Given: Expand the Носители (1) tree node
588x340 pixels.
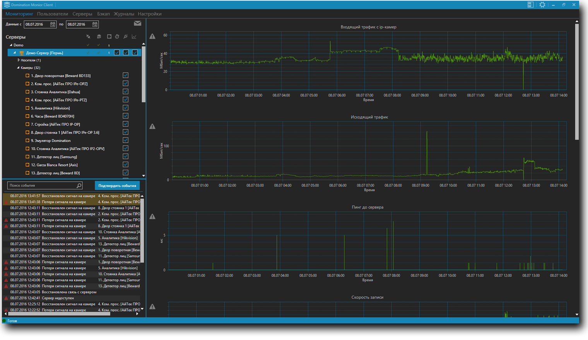Looking at the screenshot, I should tap(19, 60).
